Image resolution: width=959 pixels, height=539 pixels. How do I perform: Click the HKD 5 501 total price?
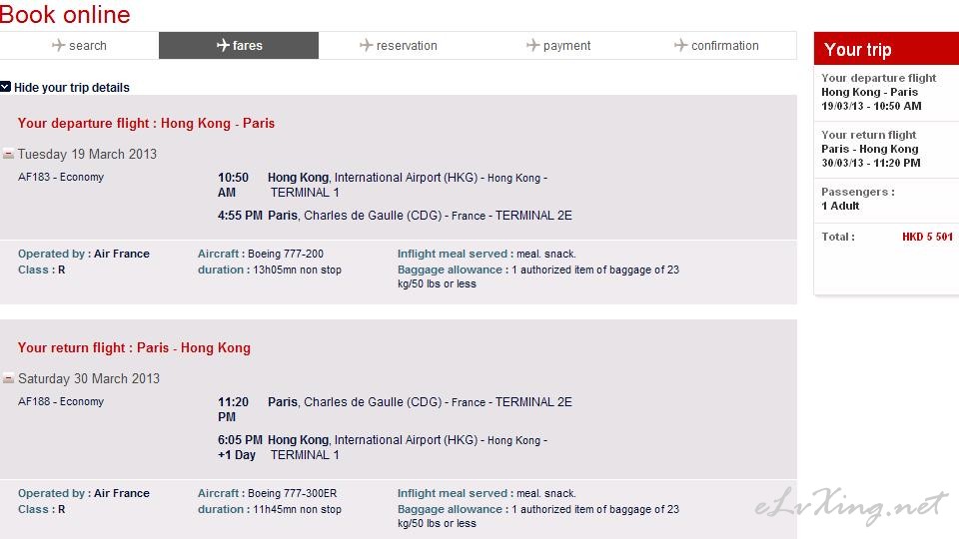(x=927, y=238)
